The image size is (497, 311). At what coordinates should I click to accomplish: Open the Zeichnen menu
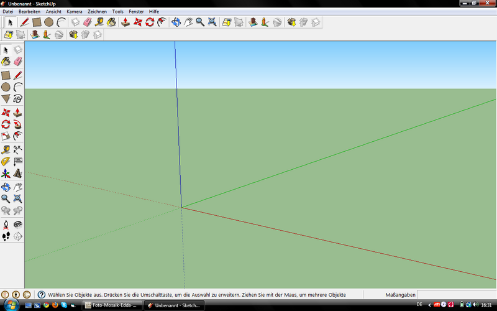(x=97, y=12)
